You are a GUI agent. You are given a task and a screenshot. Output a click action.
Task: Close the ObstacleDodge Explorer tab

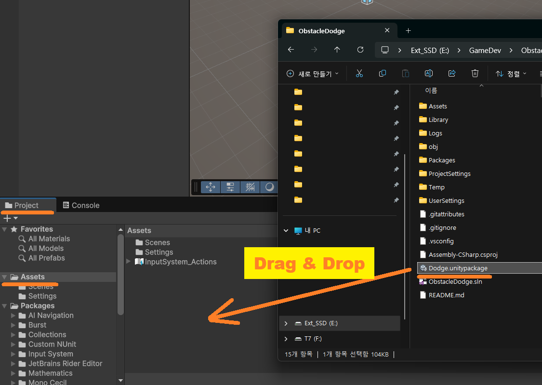click(x=387, y=30)
